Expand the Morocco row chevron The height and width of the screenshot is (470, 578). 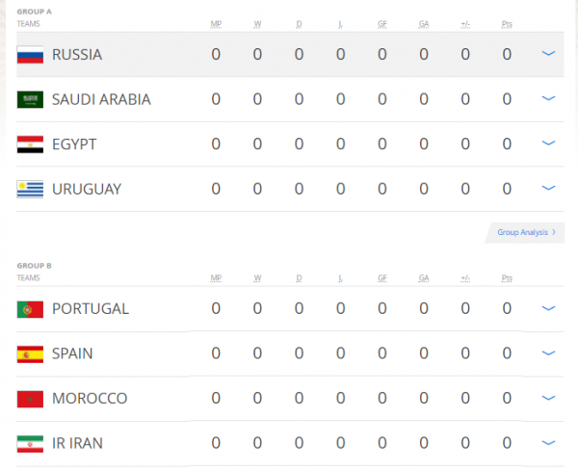pos(549,398)
